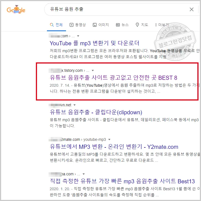201x201 pixels.
Task: Open the 유튜브에서 MP3 변환 Y2mate.com result
Action: click(x=114, y=147)
